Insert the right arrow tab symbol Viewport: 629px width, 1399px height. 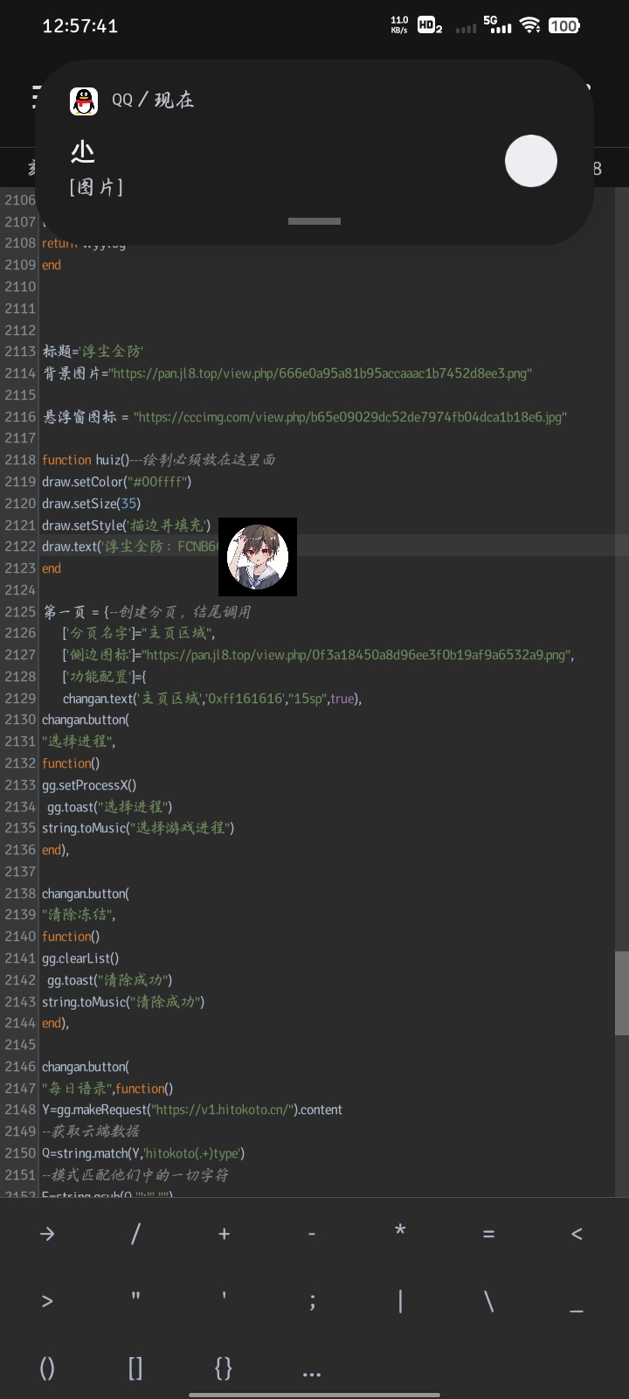(47, 1234)
